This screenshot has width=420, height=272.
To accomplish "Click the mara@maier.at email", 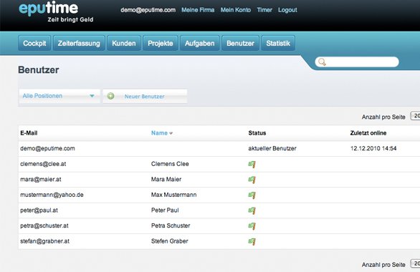I will tap(40, 179).
